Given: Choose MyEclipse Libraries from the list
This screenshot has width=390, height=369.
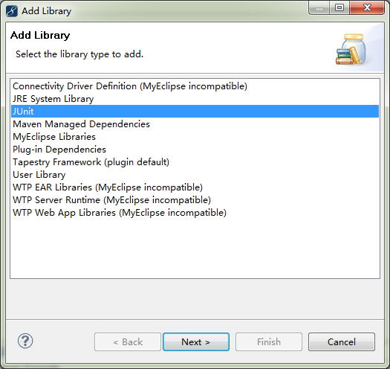Looking at the screenshot, I should [x=195, y=137].
